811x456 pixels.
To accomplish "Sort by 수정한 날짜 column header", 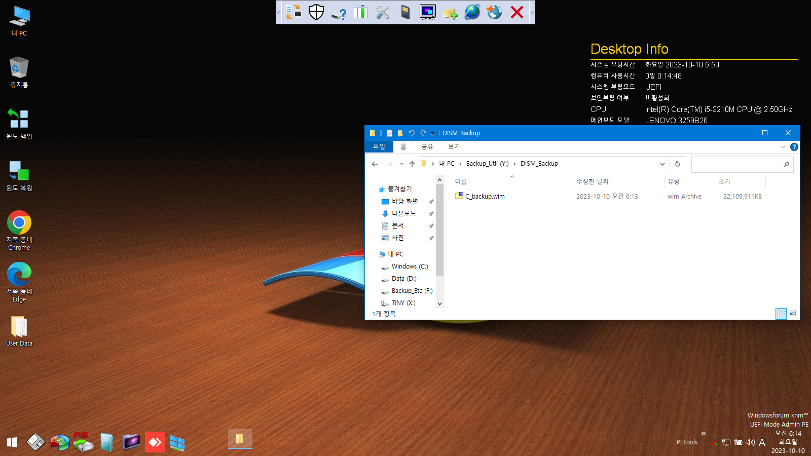I will tap(618, 181).
